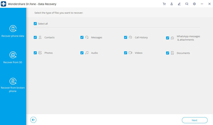Disable the Call History checkbox
Image resolution: width=213 pixels, height=125 pixels.
pyautogui.click(x=126, y=37)
